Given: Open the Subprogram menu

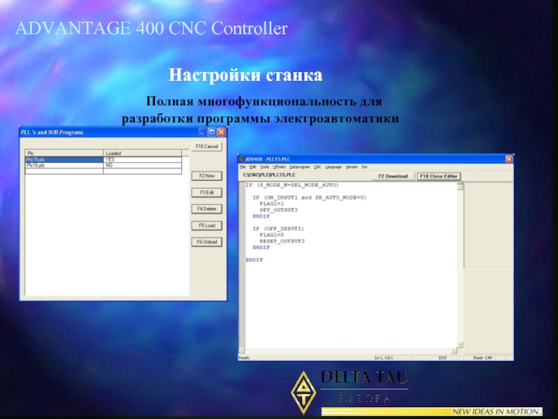Looking at the screenshot, I should pos(300,167).
